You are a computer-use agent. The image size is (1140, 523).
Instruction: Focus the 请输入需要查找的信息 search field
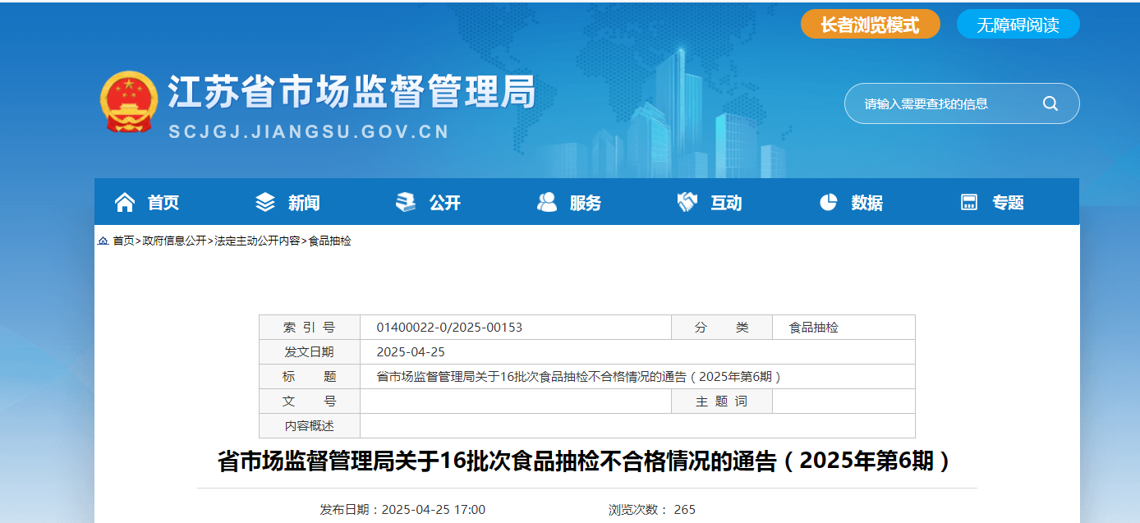click(945, 103)
